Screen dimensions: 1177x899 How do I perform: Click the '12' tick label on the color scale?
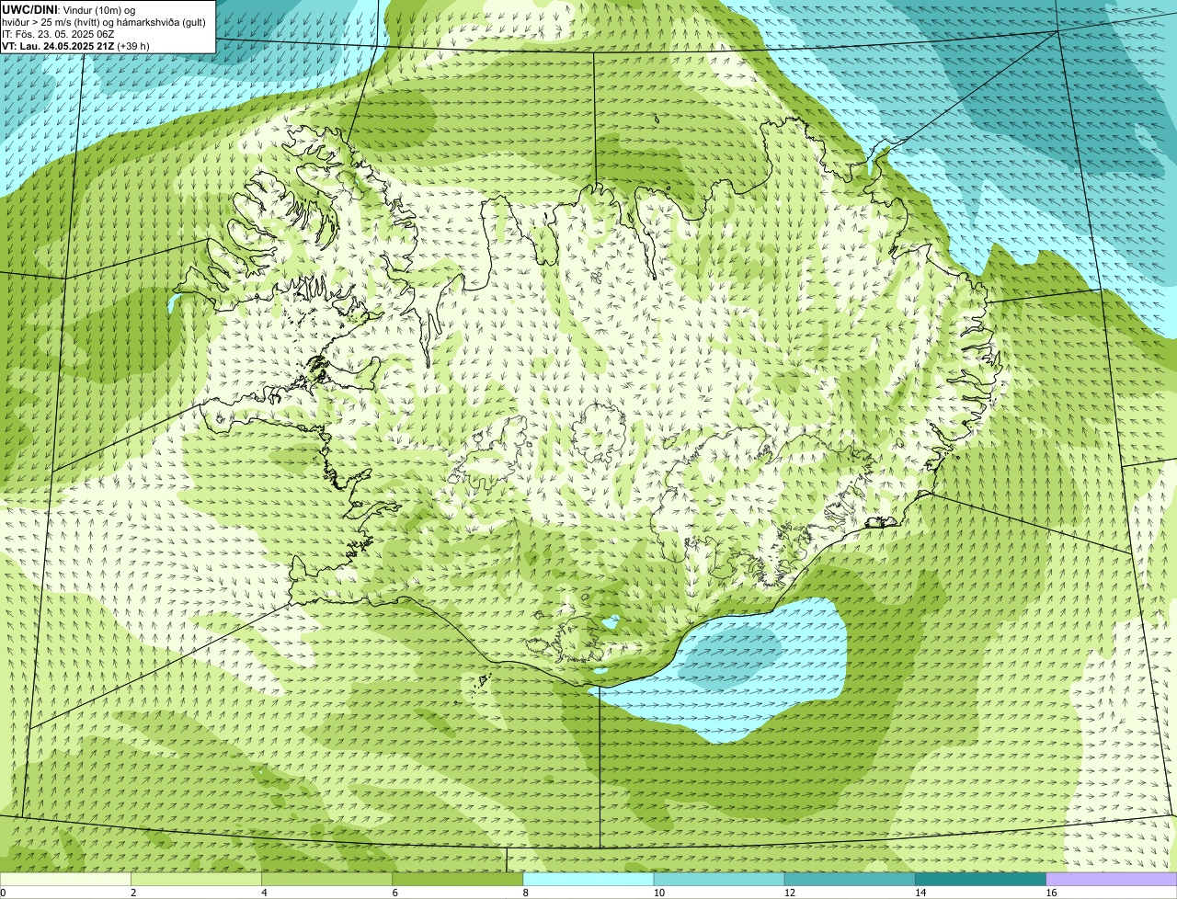pyautogui.click(x=790, y=893)
